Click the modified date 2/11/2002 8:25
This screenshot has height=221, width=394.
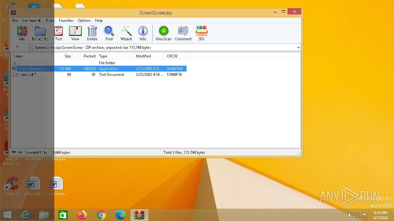150,69
